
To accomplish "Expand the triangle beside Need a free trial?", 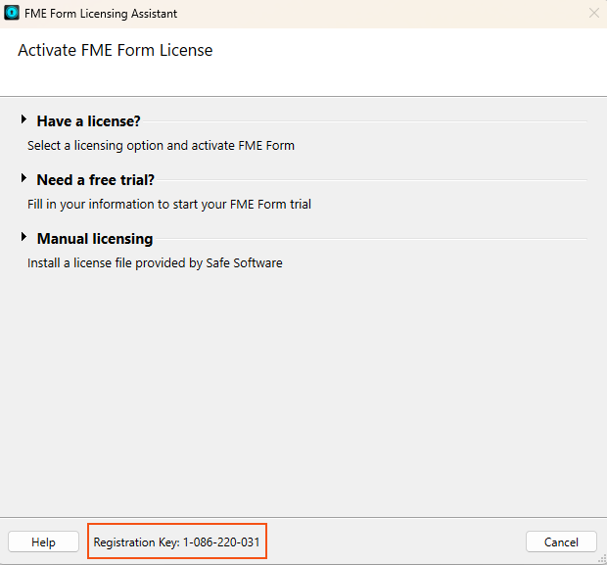I will point(24,178).
